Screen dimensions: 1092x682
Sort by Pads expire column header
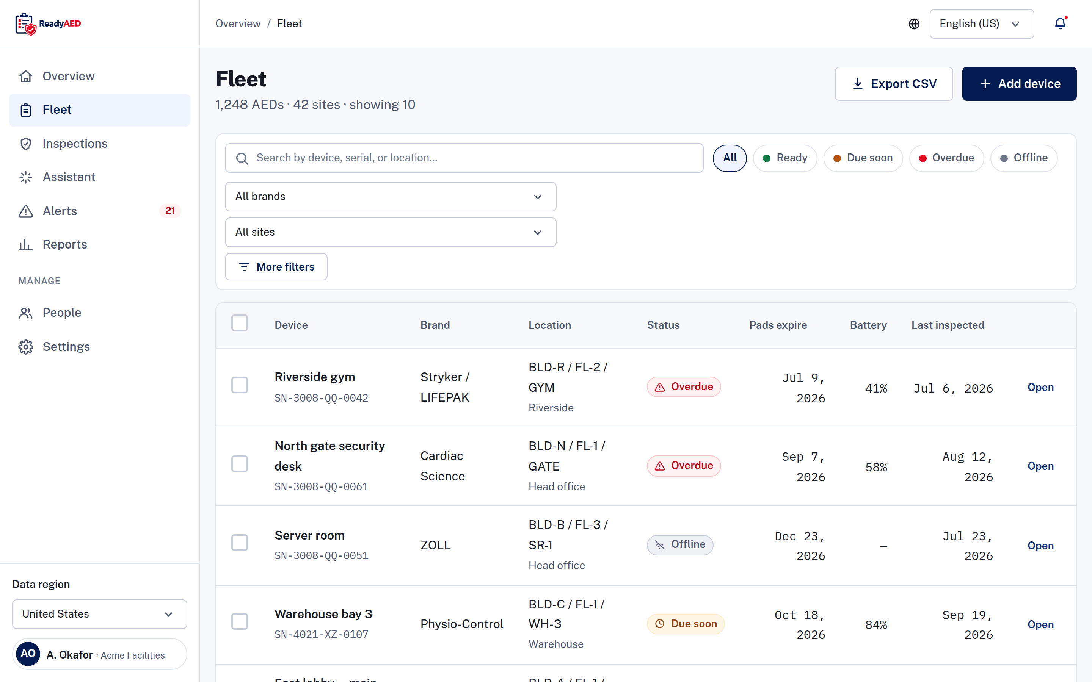point(778,325)
